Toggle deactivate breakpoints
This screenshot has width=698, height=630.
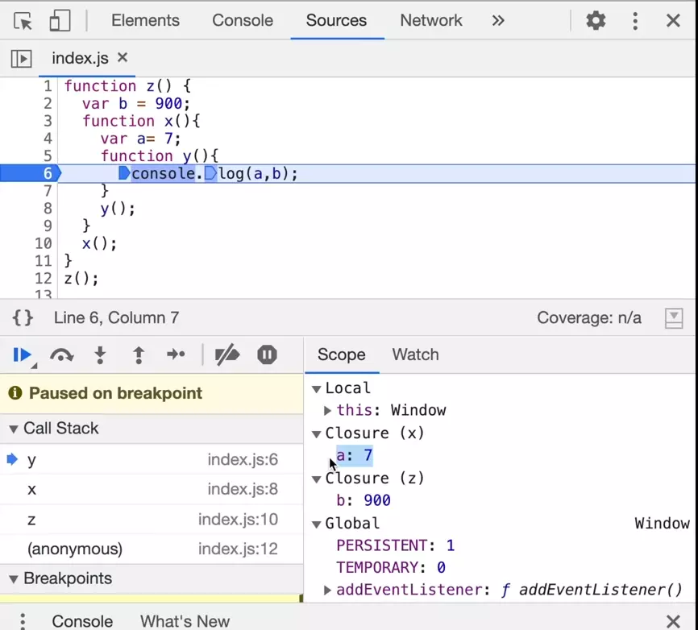(x=227, y=355)
